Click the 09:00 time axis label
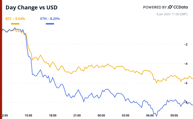 (x=174, y=115)
